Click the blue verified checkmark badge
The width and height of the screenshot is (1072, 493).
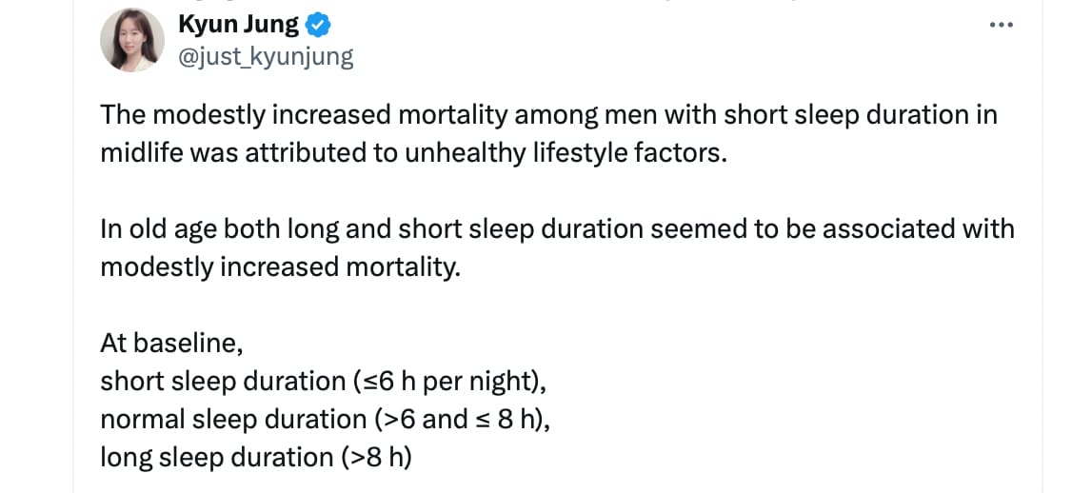tap(318, 26)
